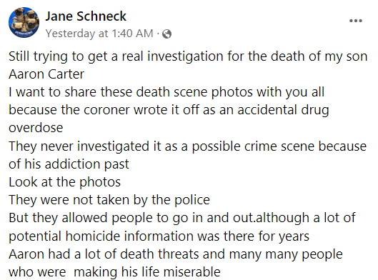Click the globe public privacy icon
The height and width of the screenshot is (280, 378).
pos(166,34)
